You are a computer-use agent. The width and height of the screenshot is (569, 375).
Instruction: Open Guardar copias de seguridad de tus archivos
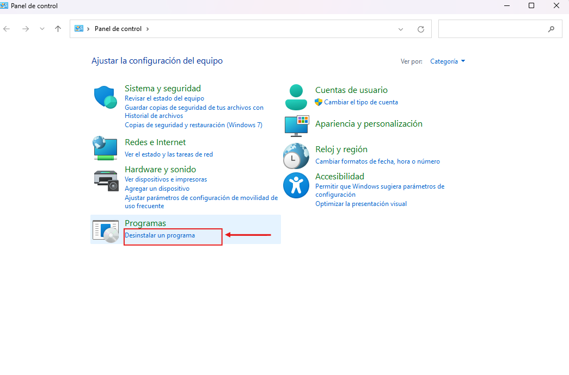pos(194,111)
